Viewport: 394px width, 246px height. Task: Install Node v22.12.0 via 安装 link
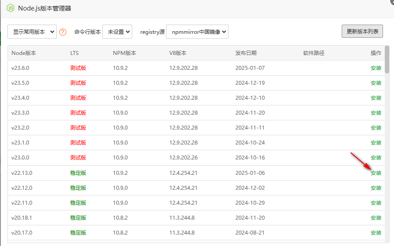(376, 188)
